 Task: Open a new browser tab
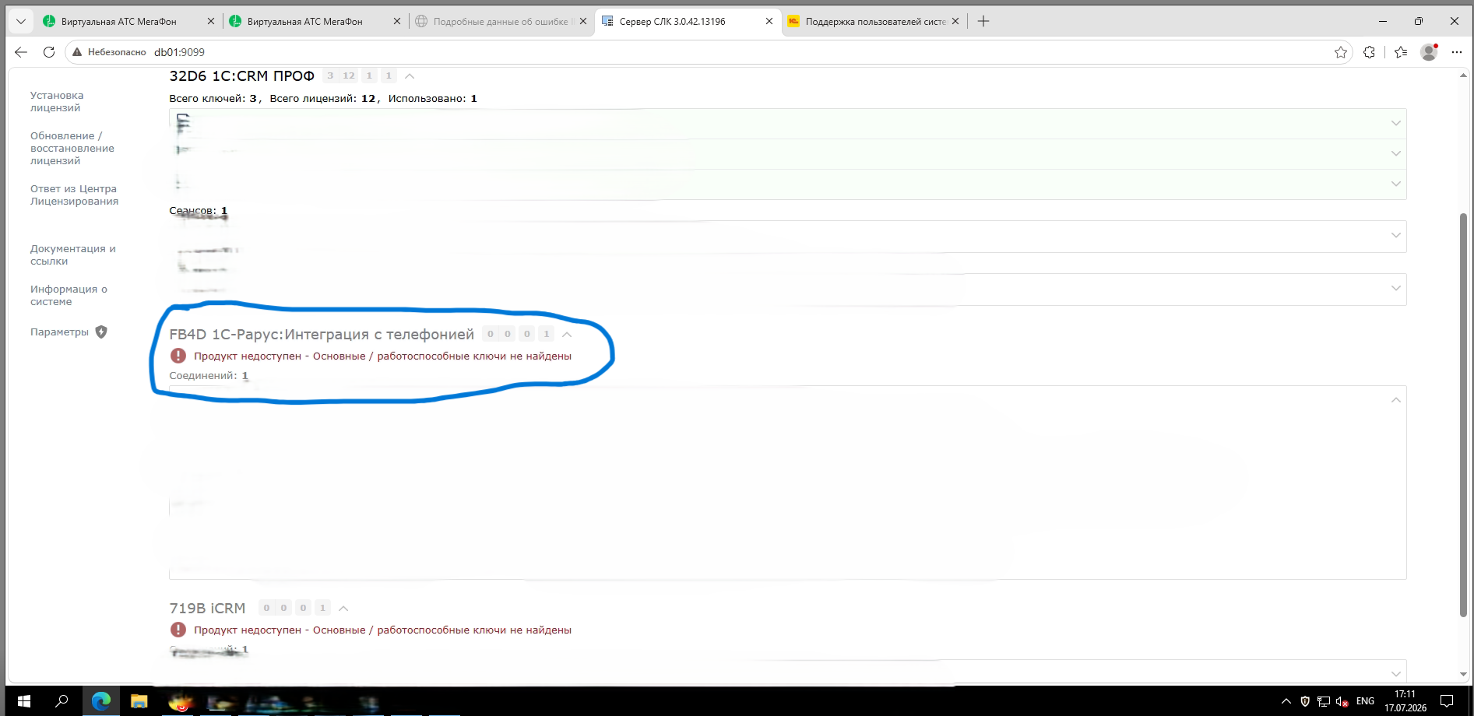click(x=983, y=21)
